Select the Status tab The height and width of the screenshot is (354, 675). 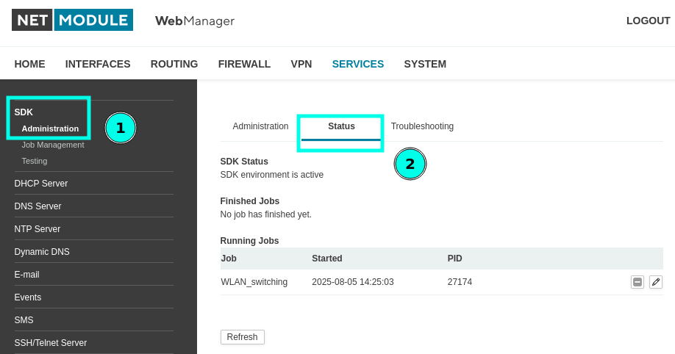click(x=341, y=126)
